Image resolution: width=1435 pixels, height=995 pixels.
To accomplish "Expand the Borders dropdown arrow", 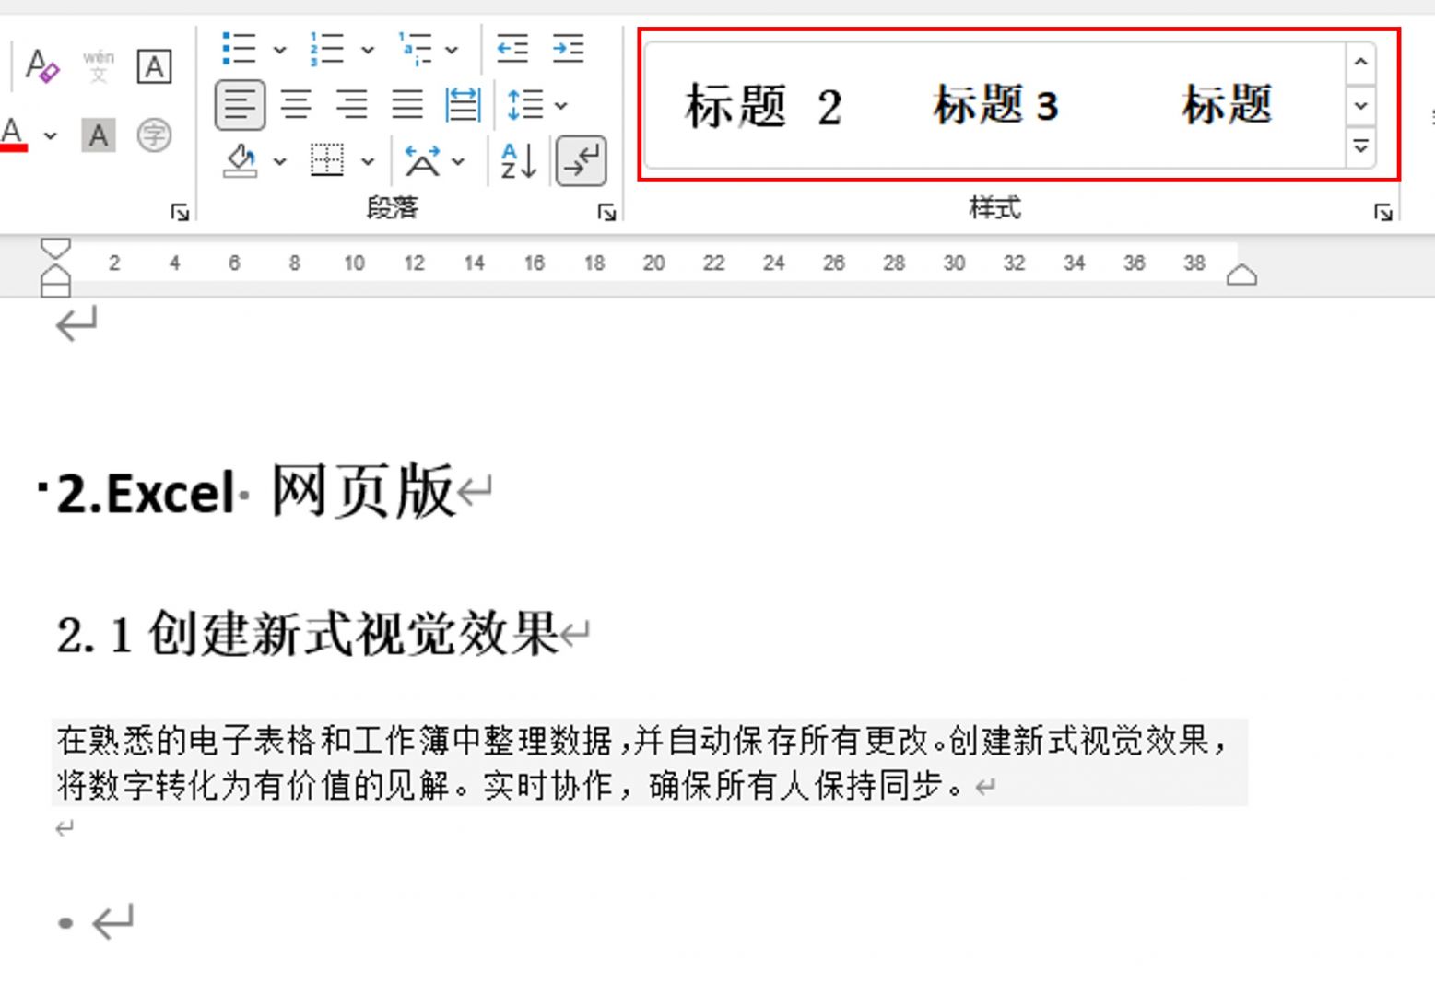I will (x=367, y=161).
